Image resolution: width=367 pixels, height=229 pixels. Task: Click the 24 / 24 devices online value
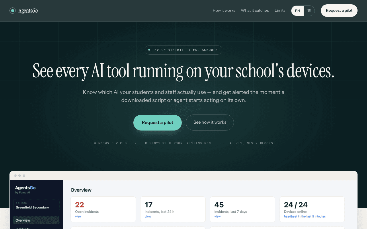pos(296,205)
